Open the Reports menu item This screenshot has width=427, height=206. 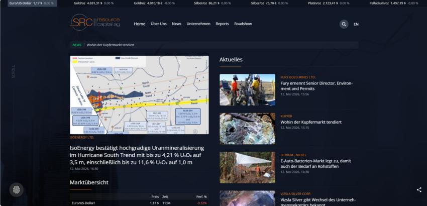(x=222, y=24)
